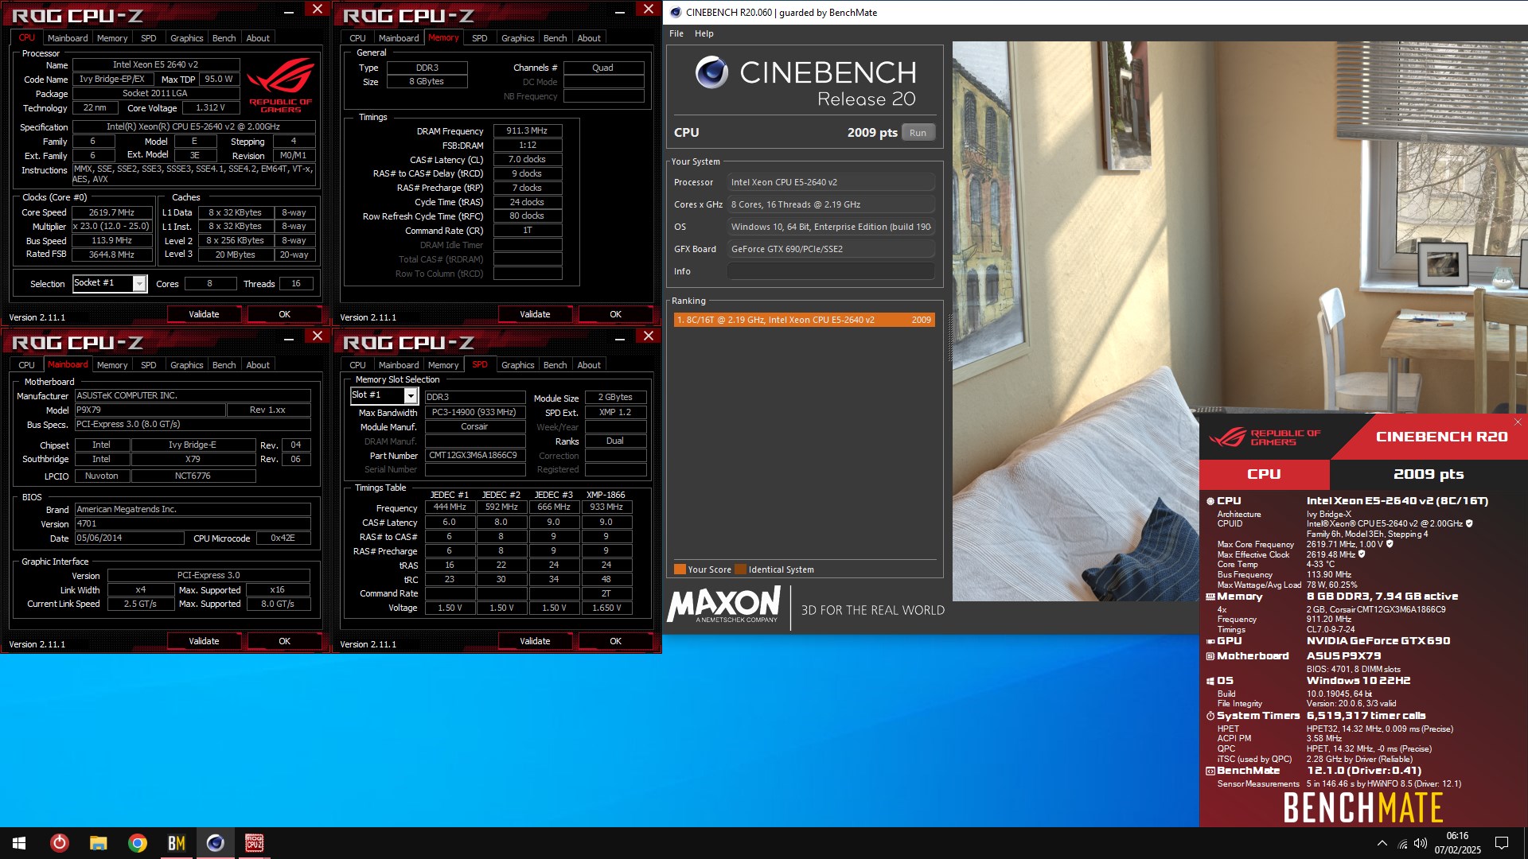
Task: Run the Cinebench CPU benchmark
Action: [x=918, y=133]
